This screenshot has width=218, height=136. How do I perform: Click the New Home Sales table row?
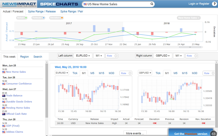135,123
